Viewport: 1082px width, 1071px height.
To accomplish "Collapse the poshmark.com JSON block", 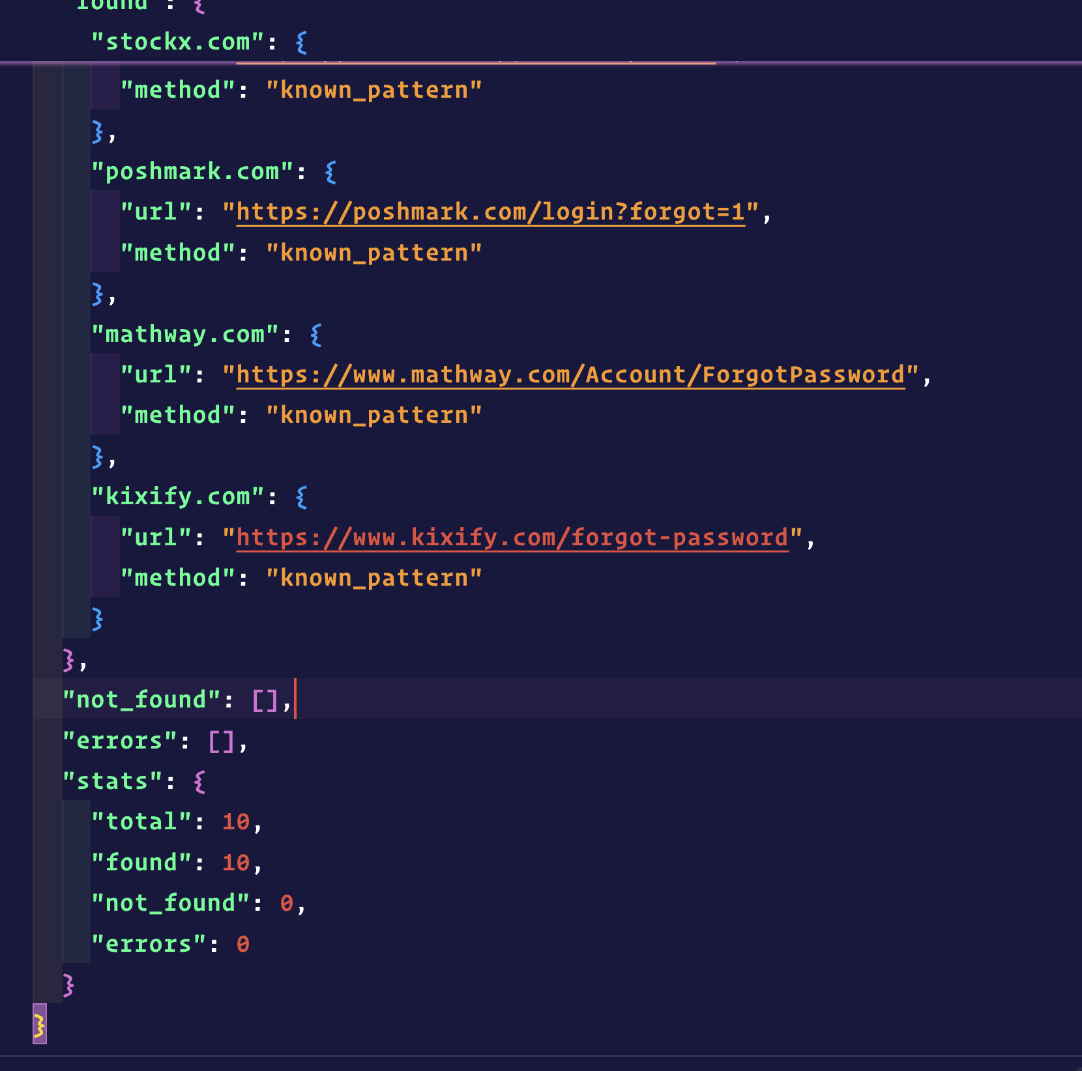I will tap(331, 171).
